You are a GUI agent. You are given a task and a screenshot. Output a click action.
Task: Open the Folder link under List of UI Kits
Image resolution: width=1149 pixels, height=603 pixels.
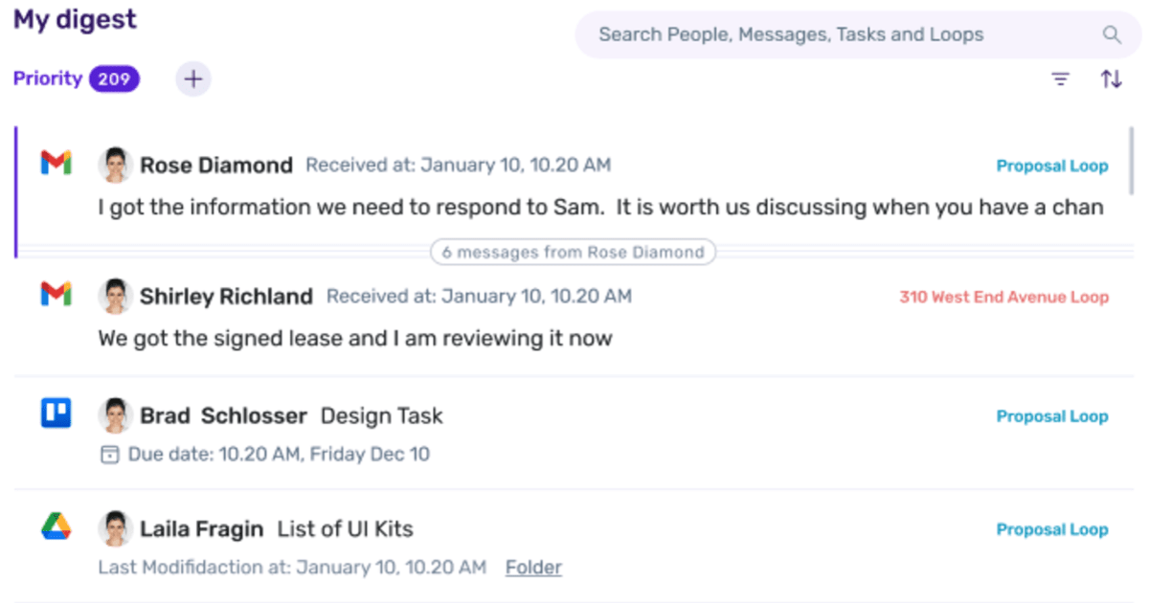pos(533,568)
